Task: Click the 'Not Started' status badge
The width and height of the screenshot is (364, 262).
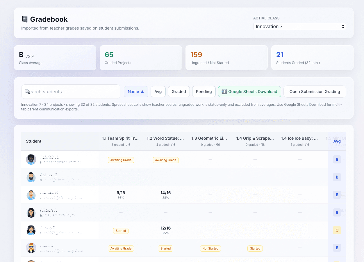Action: point(210,248)
